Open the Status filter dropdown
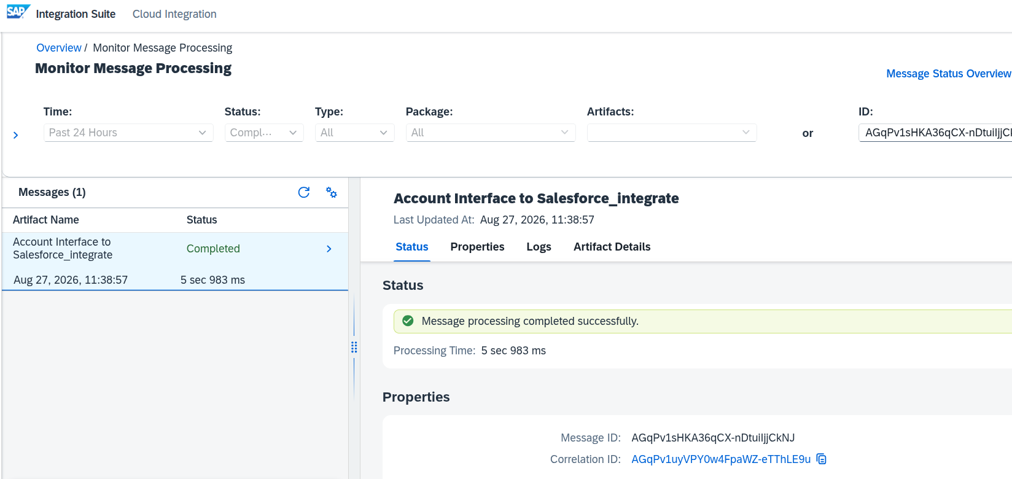 click(x=264, y=133)
